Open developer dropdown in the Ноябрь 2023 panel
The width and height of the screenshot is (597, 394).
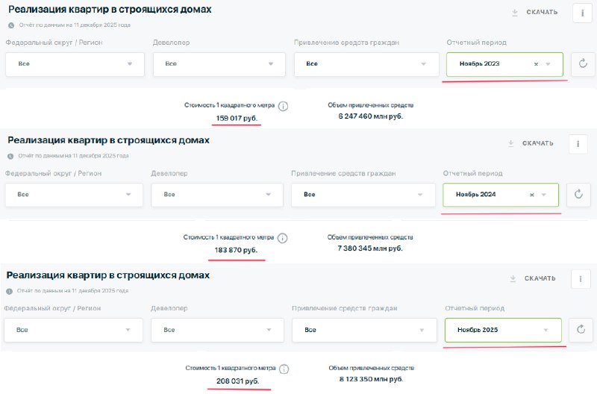point(219,64)
